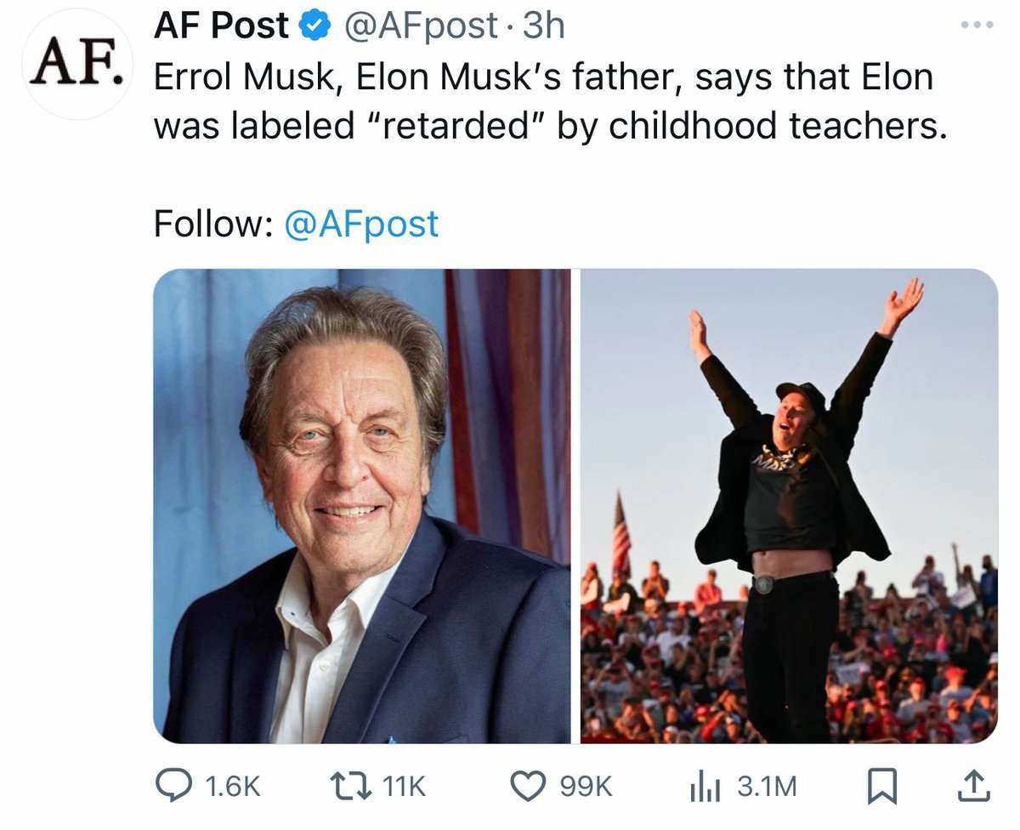Follow the @AFpost mention link
This screenshot has height=830, width=1020.
[360, 224]
